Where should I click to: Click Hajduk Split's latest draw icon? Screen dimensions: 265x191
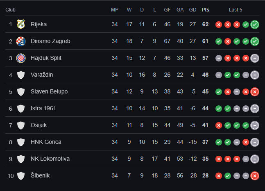(254, 58)
